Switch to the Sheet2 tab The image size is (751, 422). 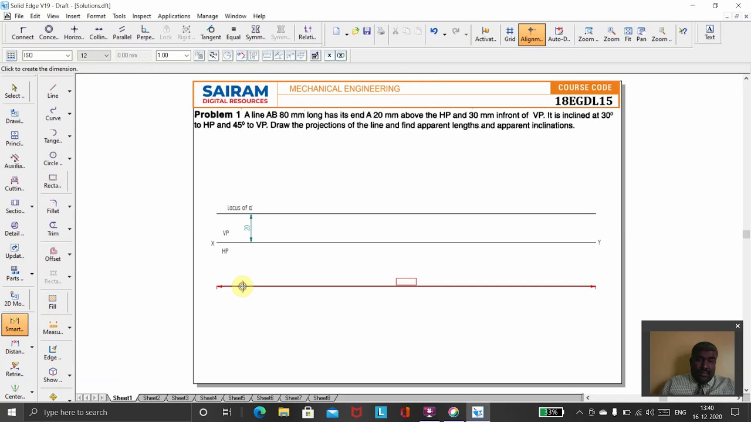pyautogui.click(x=151, y=398)
